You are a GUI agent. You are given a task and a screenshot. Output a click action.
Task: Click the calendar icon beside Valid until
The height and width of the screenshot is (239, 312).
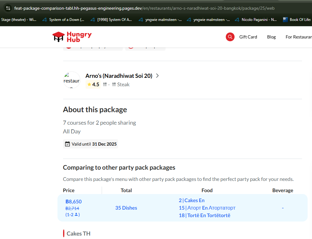67,144
